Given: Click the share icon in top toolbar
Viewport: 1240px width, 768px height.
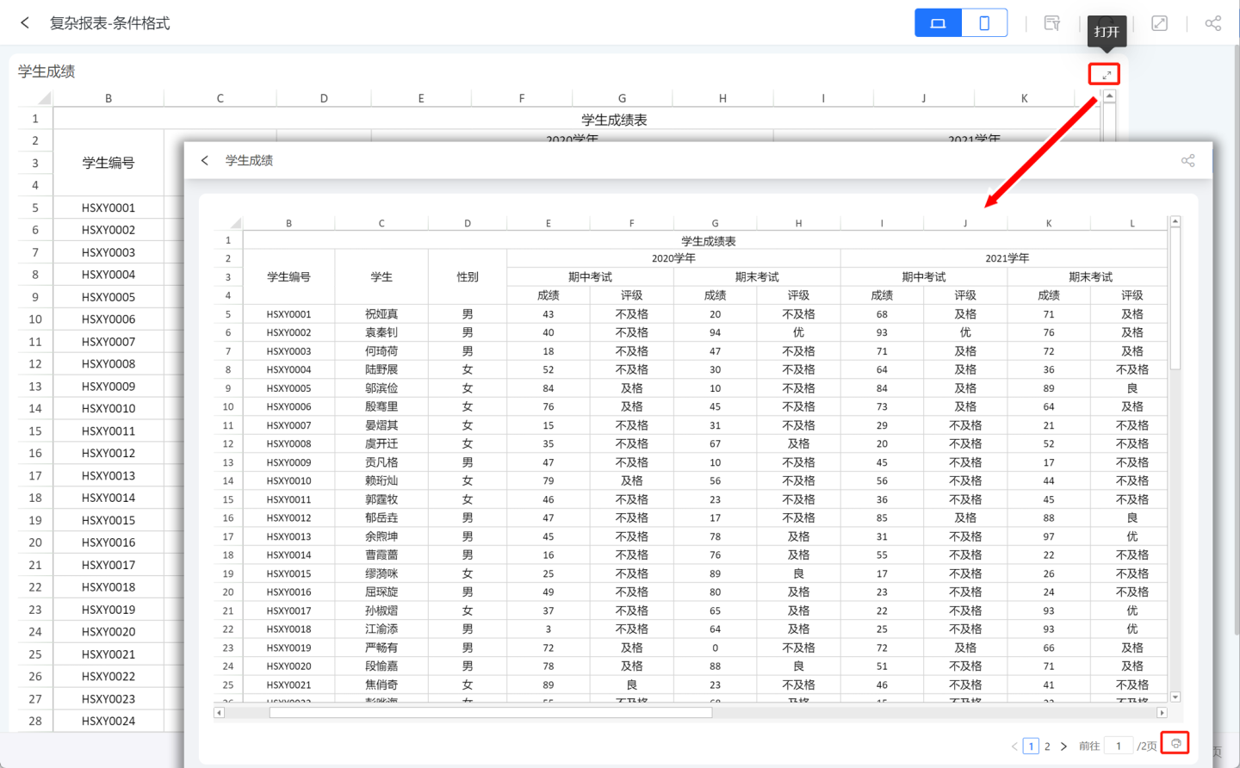Looking at the screenshot, I should 1213,23.
